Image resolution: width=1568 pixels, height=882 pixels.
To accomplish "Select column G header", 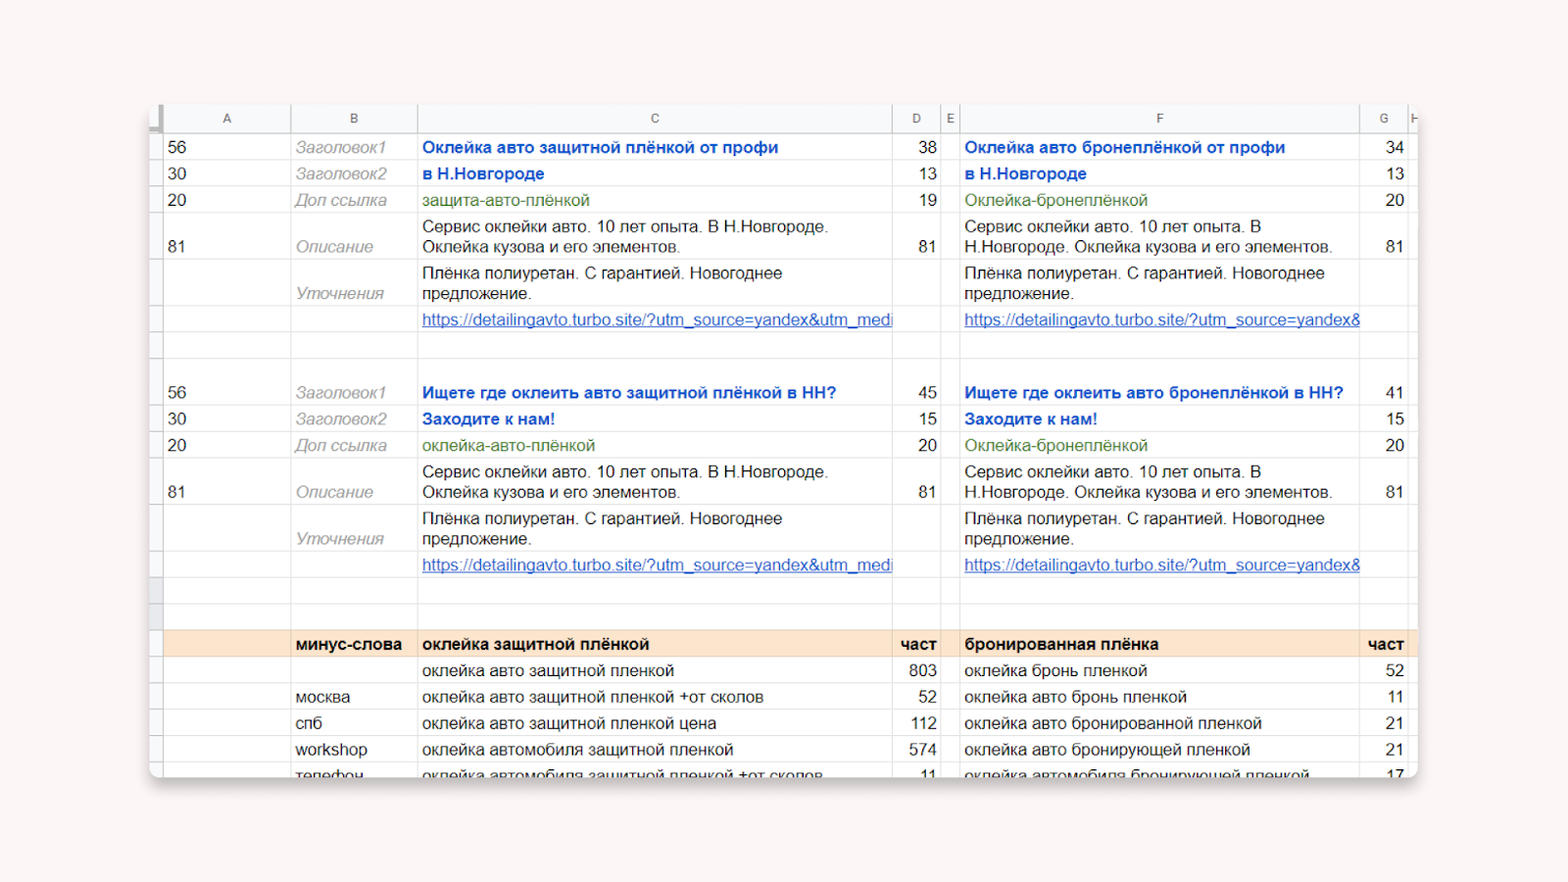I will 1384,119.
